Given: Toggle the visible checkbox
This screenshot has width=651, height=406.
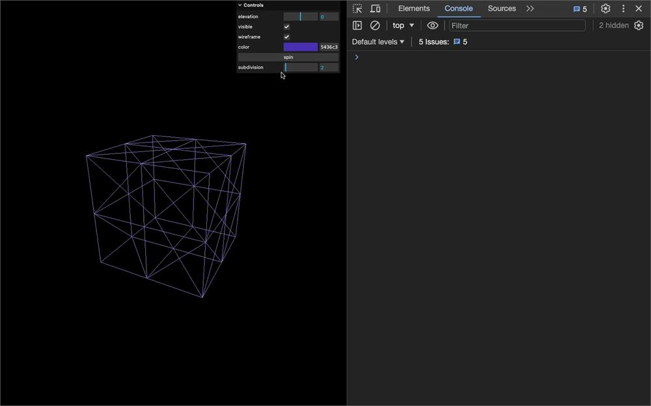Looking at the screenshot, I should pos(286,27).
